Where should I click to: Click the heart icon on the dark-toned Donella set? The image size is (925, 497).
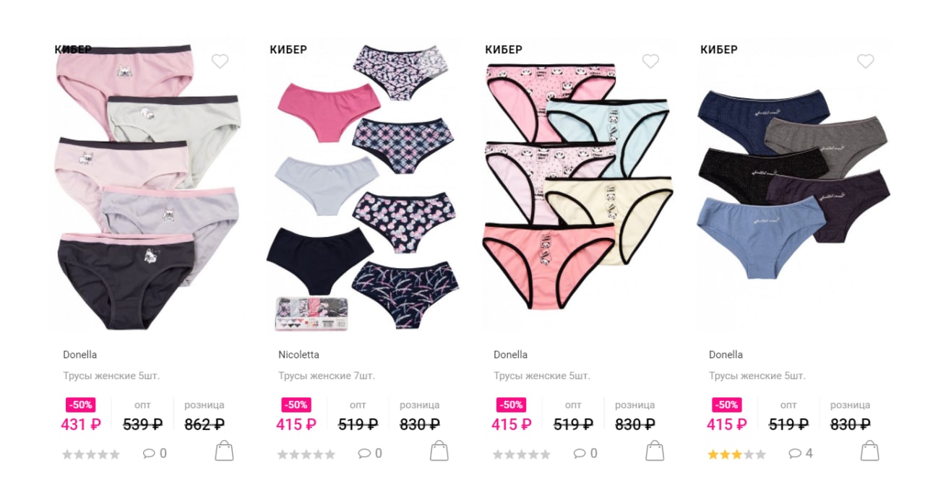(866, 61)
